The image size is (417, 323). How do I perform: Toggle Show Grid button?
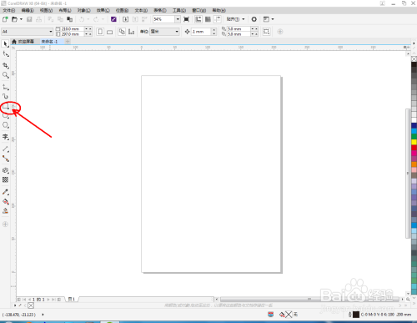click(x=208, y=19)
